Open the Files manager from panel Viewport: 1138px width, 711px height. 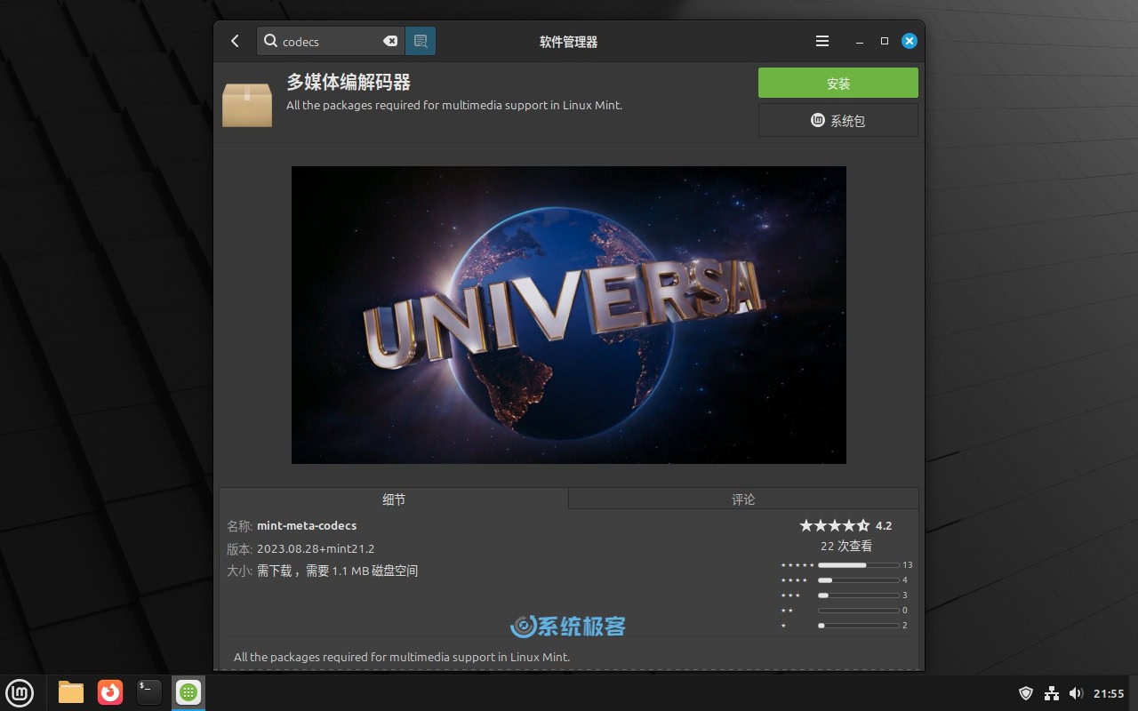coord(71,692)
